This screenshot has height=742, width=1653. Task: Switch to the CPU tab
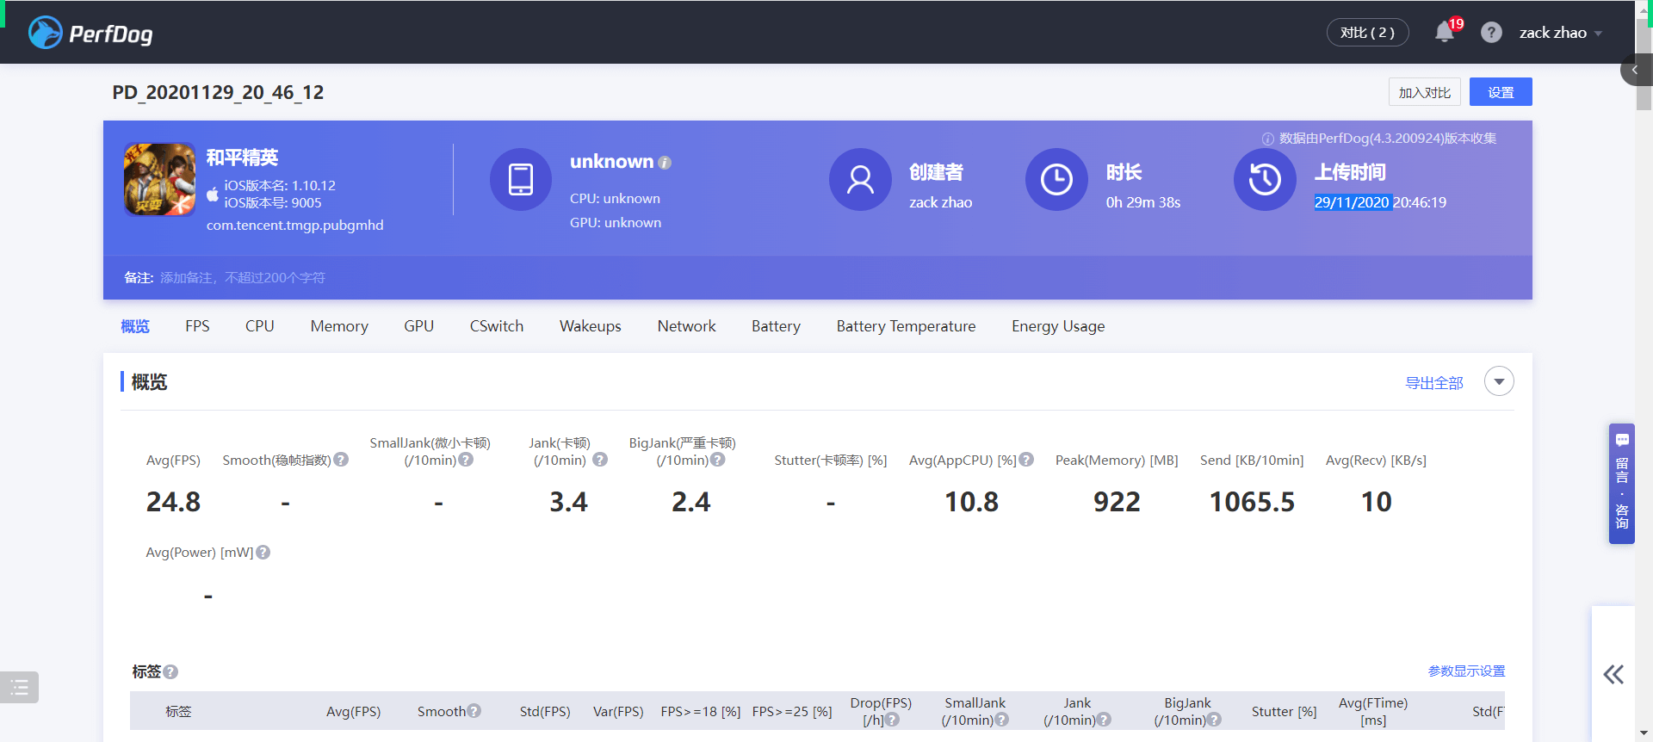pos(260,326)
